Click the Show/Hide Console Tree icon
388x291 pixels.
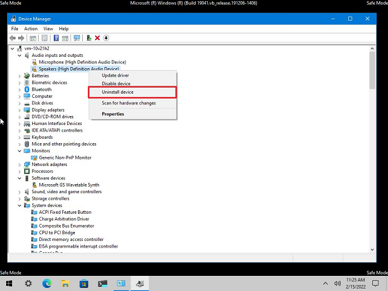(x=33, y=38)
